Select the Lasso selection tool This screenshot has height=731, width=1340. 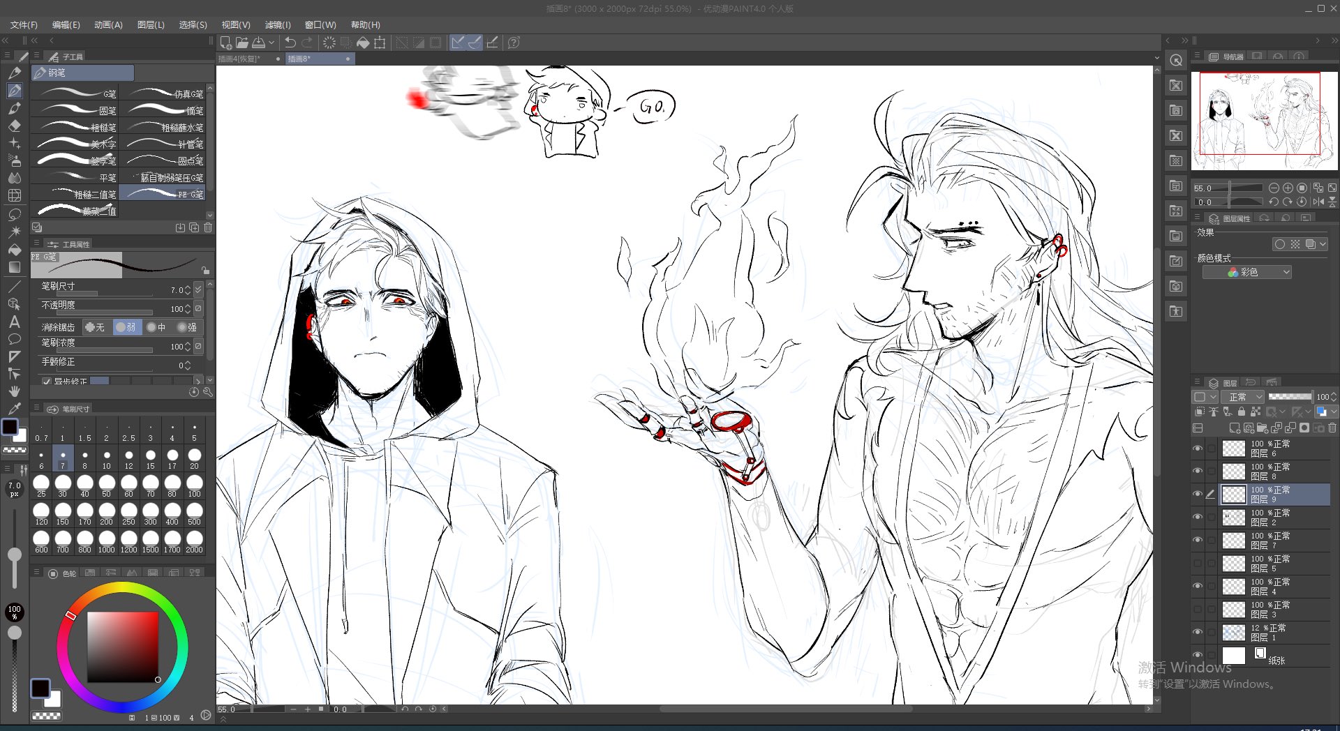click(x=14, y=213)
